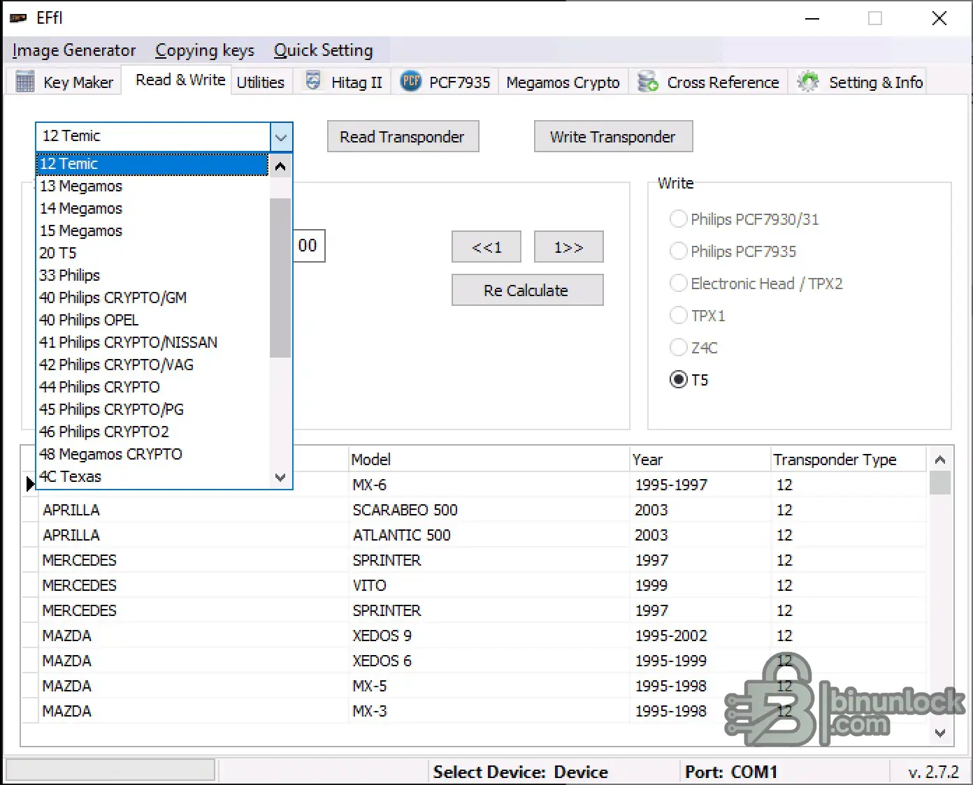Click the MAZDA XEDOS 9 row
The height and width of the screenshot is (785, 973).
[x=474, y=636]
